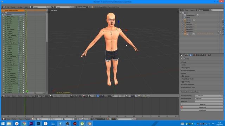Open the Timeline editor type selector
The height and width of the screenshot is (126, 225).
coord(4,119)
